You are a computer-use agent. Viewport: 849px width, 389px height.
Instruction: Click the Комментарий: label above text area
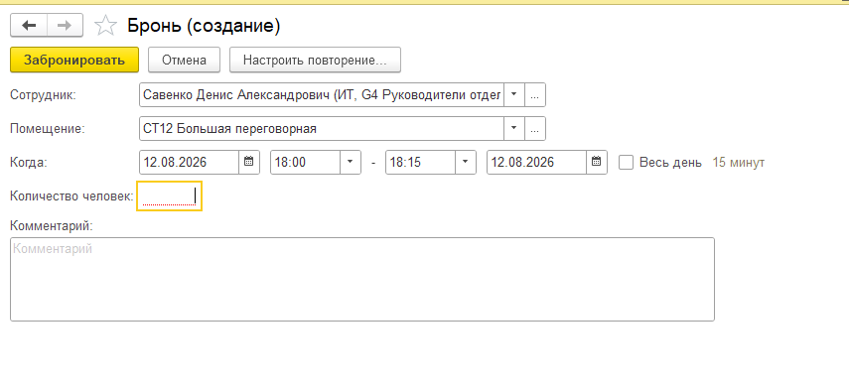coord(52,225)
